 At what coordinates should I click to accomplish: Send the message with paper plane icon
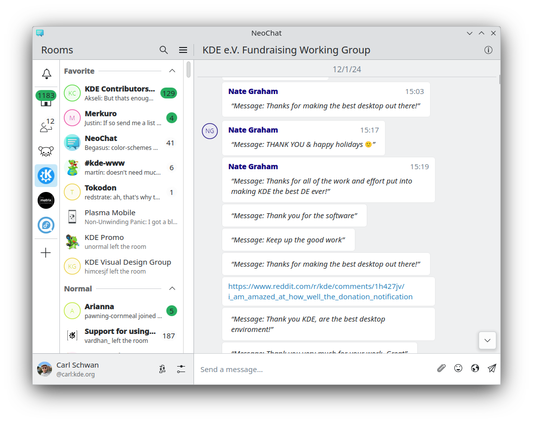[x=492, y=368]
